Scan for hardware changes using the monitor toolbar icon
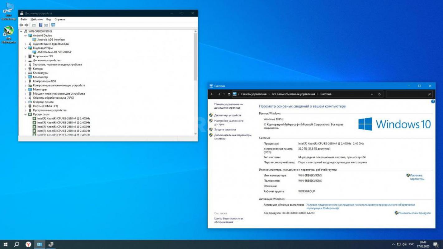 click(x=53, y=25)
